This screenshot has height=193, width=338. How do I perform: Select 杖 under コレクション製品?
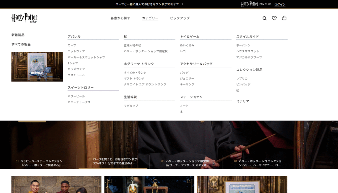pos(238,91)
